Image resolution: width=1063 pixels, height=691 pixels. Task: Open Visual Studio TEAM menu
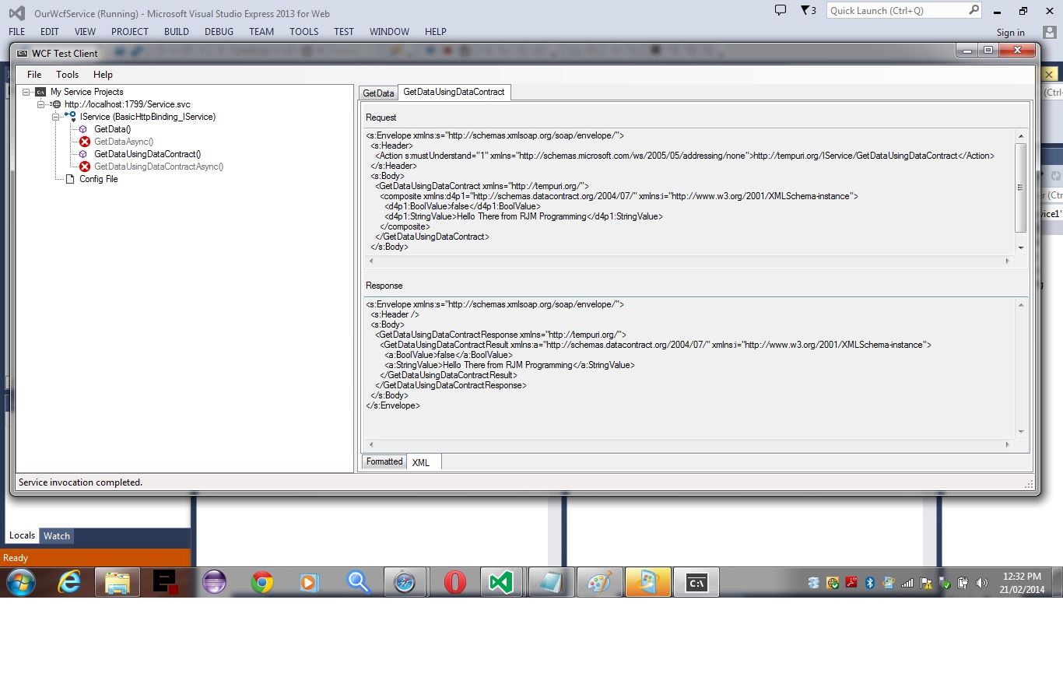point(261,32)
